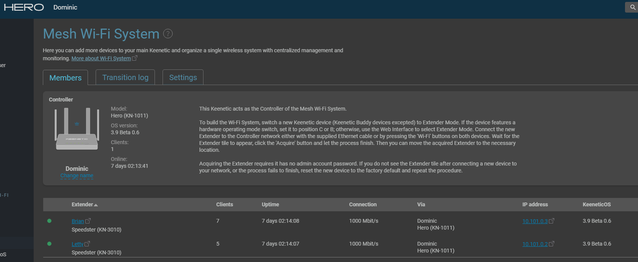Click the Clients column header
Image resolution: width=638 pixels, height=262 pixels.
[x=225, y=204]
